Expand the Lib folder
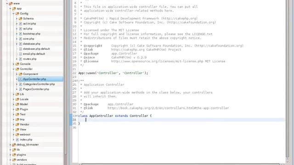The image size is (294, 165). pyautogui.click(x=13, y=94)
